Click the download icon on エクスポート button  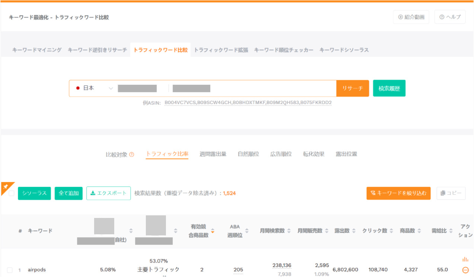point(93,193)
